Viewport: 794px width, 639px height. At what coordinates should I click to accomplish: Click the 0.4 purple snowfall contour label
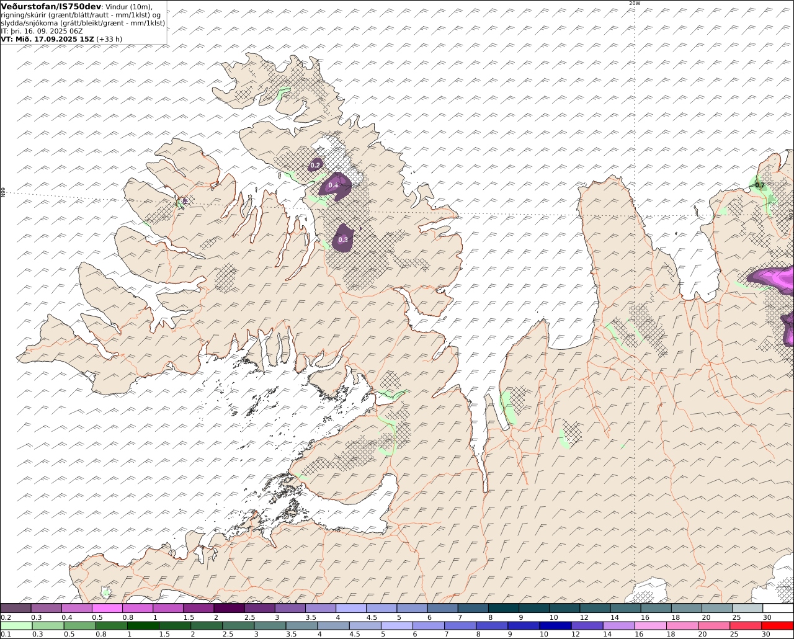click(x=333, y=185)
